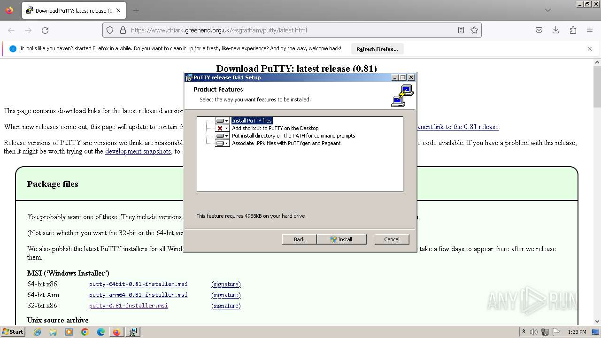
Task: Show hidden system tray icons arrow
Action: coord(524,332)
